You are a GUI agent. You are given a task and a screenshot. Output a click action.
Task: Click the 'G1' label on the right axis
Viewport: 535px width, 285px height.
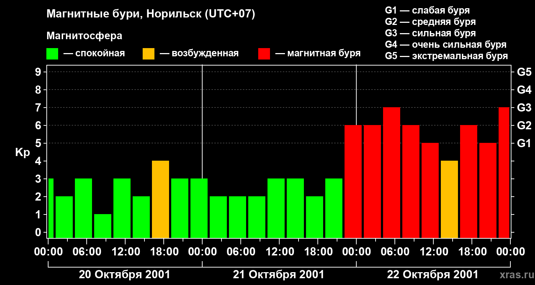coord(524,143)
